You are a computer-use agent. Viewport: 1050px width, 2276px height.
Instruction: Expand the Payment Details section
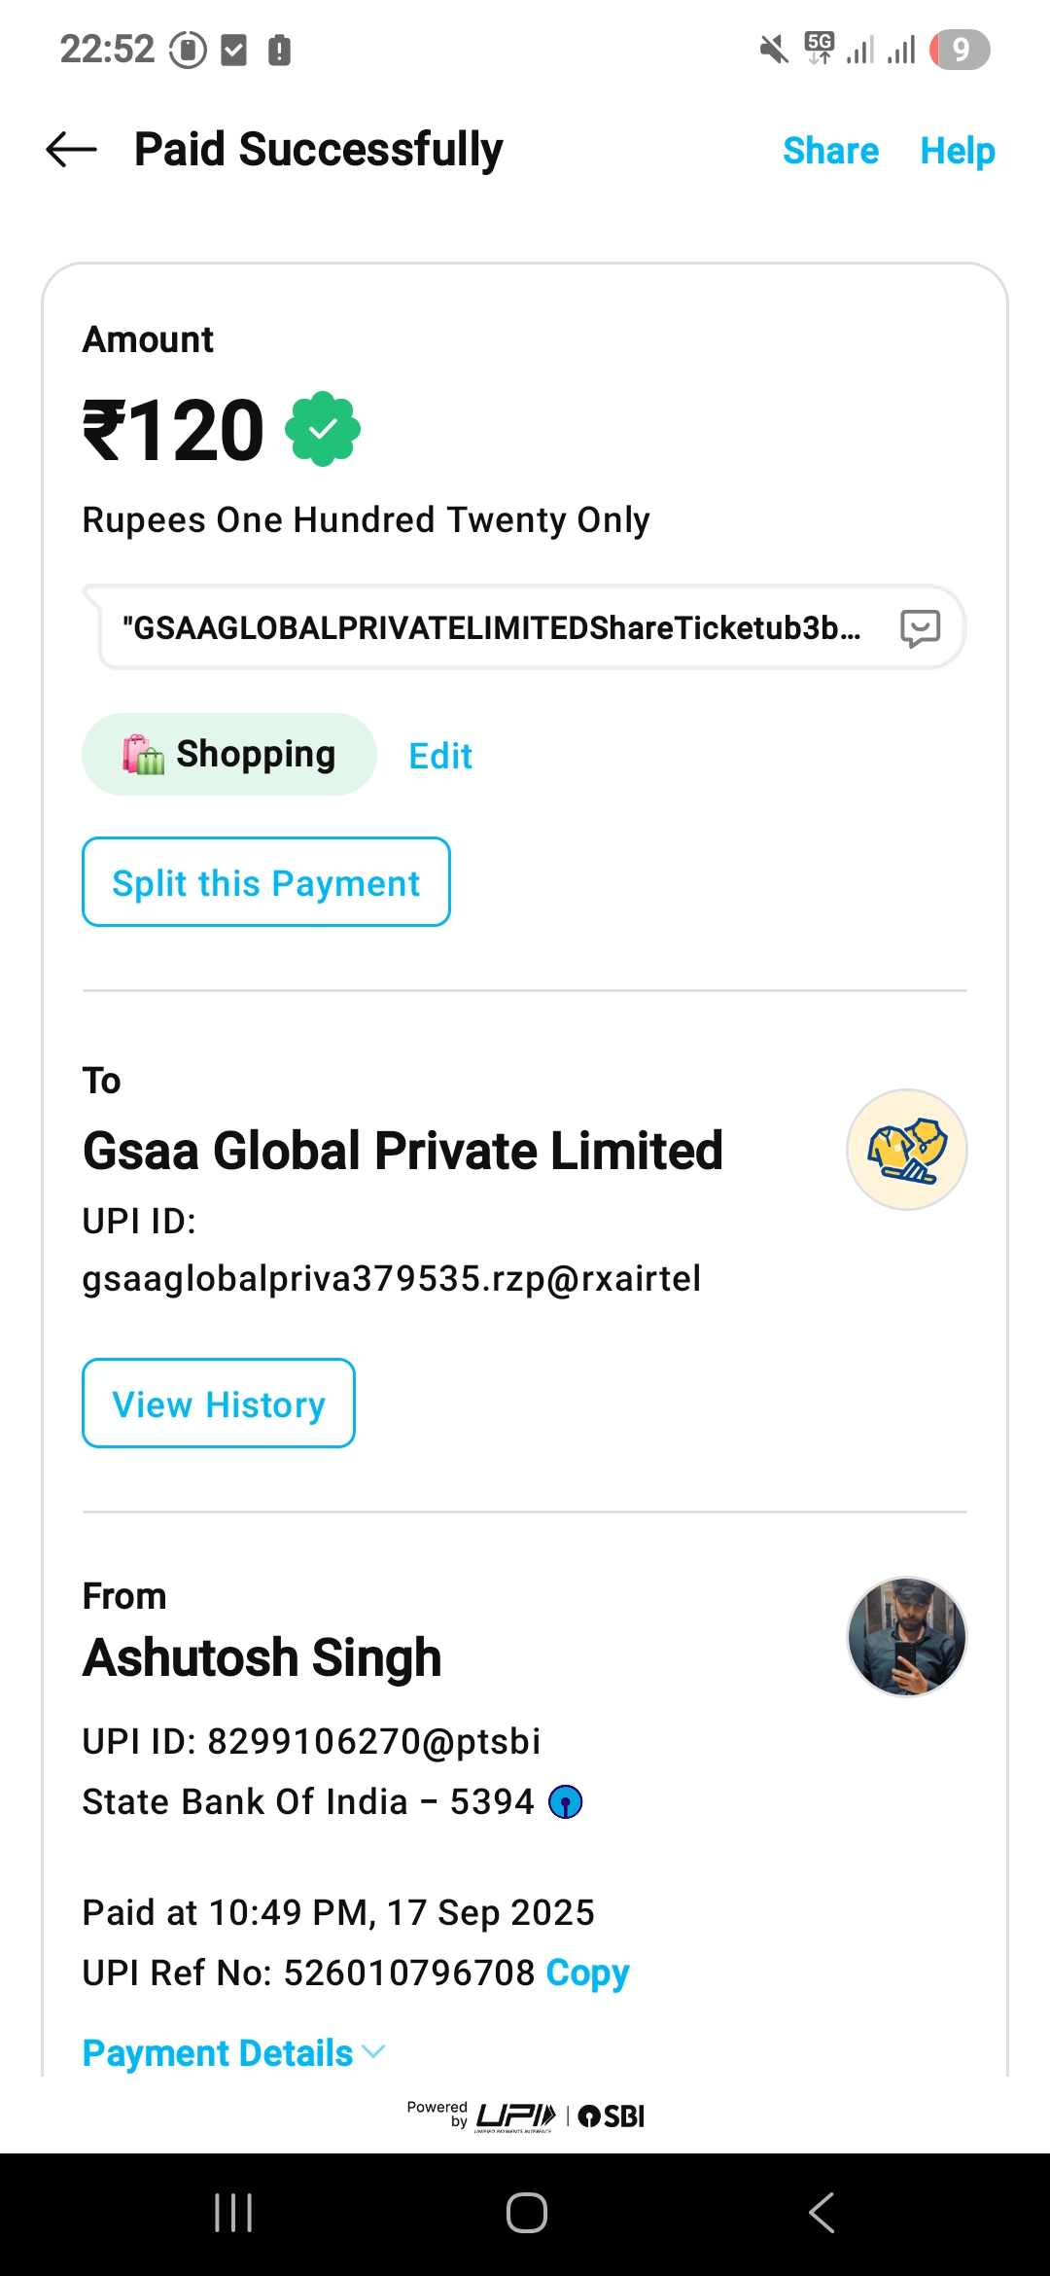point(233,2053)
